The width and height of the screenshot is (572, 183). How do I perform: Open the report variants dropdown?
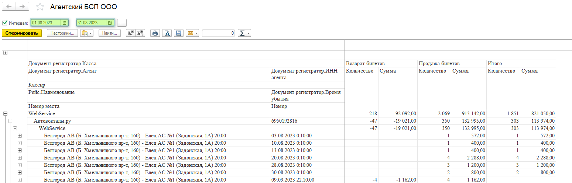86,33
